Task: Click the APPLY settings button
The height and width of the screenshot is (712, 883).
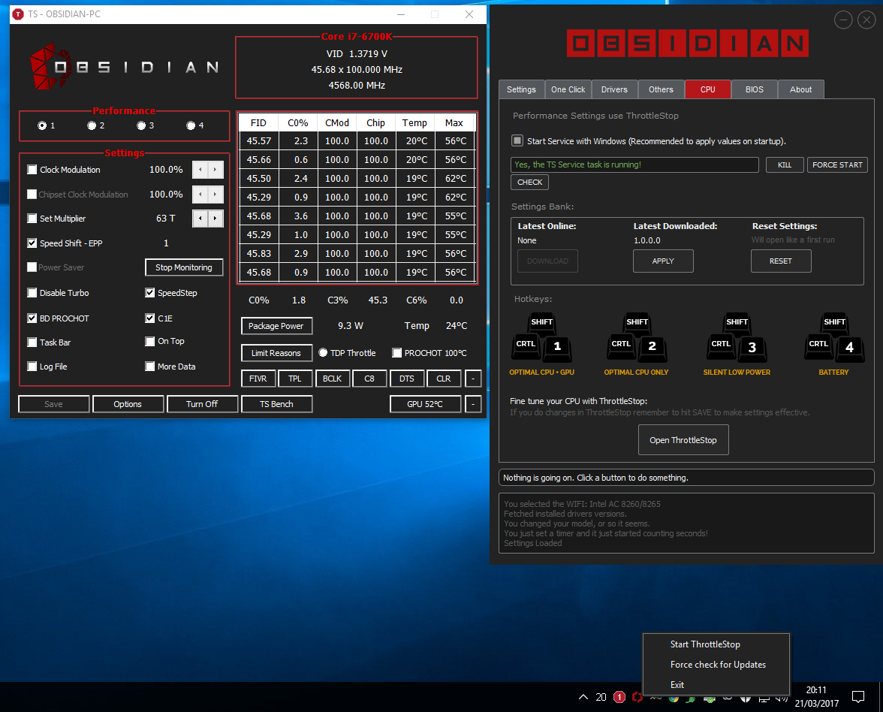Action: tap(664, 261)
